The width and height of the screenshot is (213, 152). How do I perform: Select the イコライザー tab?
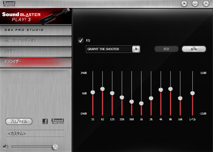[36, 62]
